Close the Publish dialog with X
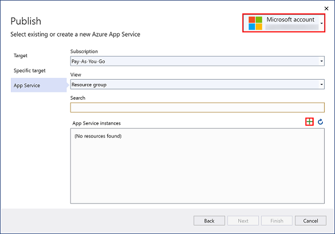The height and width of the screenshot is (234, 335). pos(326,9)
